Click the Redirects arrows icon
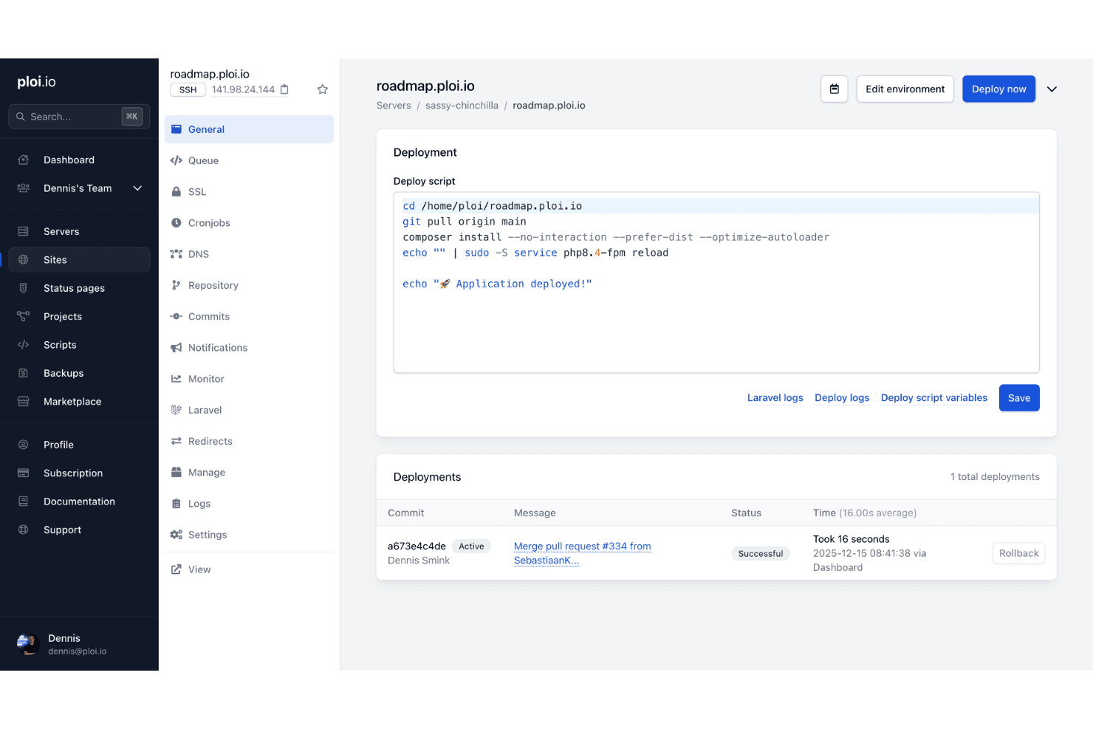 177,441
